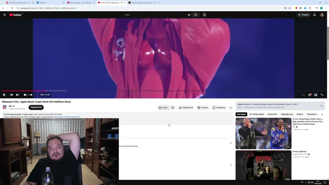Viewport: 329px width, 185px height.
Task: Subscribe with the Подписаться button
Action: (x=36, y=107)
